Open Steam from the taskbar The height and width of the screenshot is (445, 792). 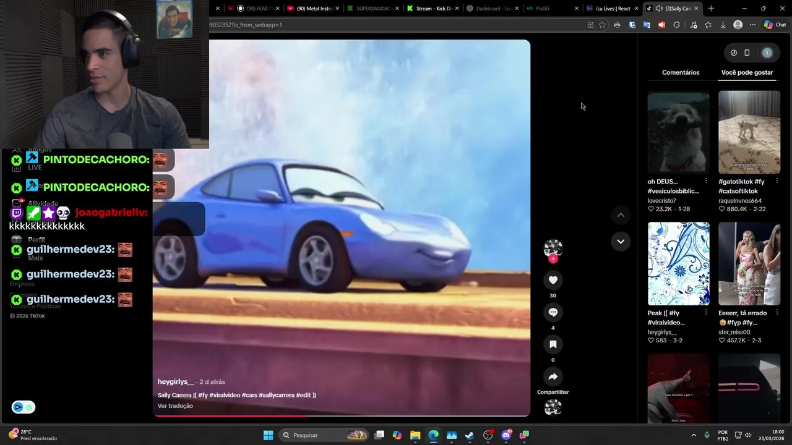470,435
